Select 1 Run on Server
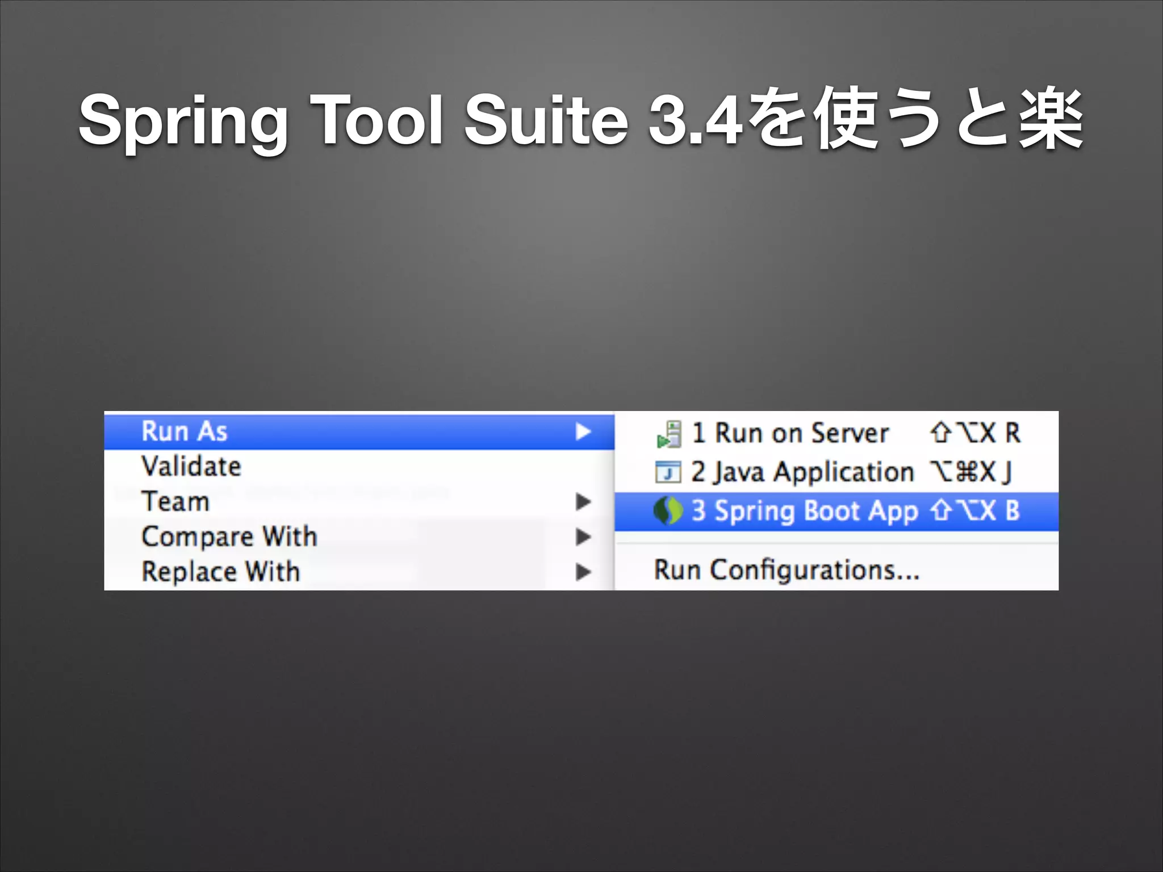 (836, 433)
